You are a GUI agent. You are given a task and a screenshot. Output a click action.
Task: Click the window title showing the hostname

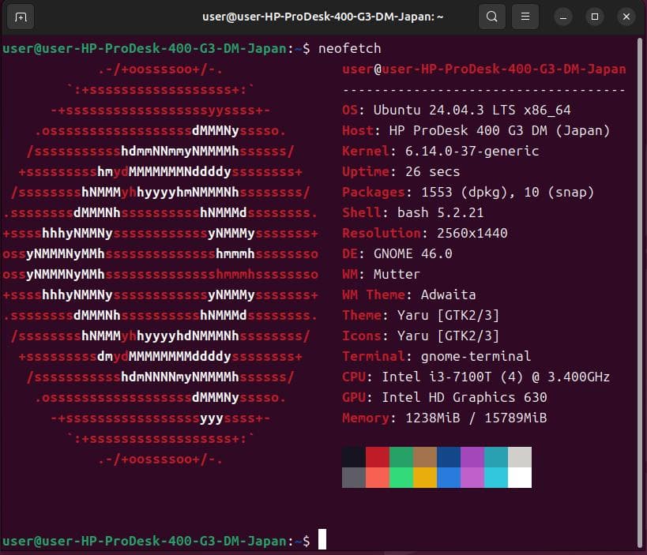(323, 17)
